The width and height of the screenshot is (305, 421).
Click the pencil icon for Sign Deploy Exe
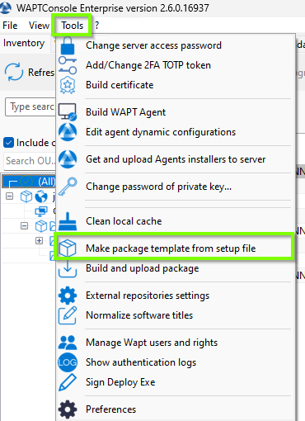tap(68, 382)
